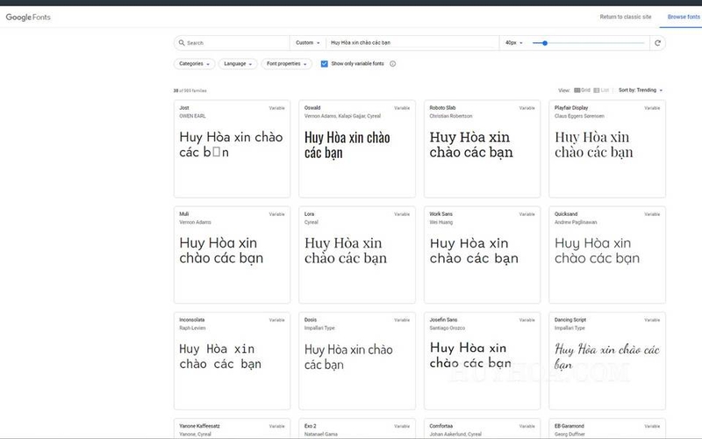702x439 pixels.
Task: Open the Sort by Trending dropdown
Action: coord(641,90)
